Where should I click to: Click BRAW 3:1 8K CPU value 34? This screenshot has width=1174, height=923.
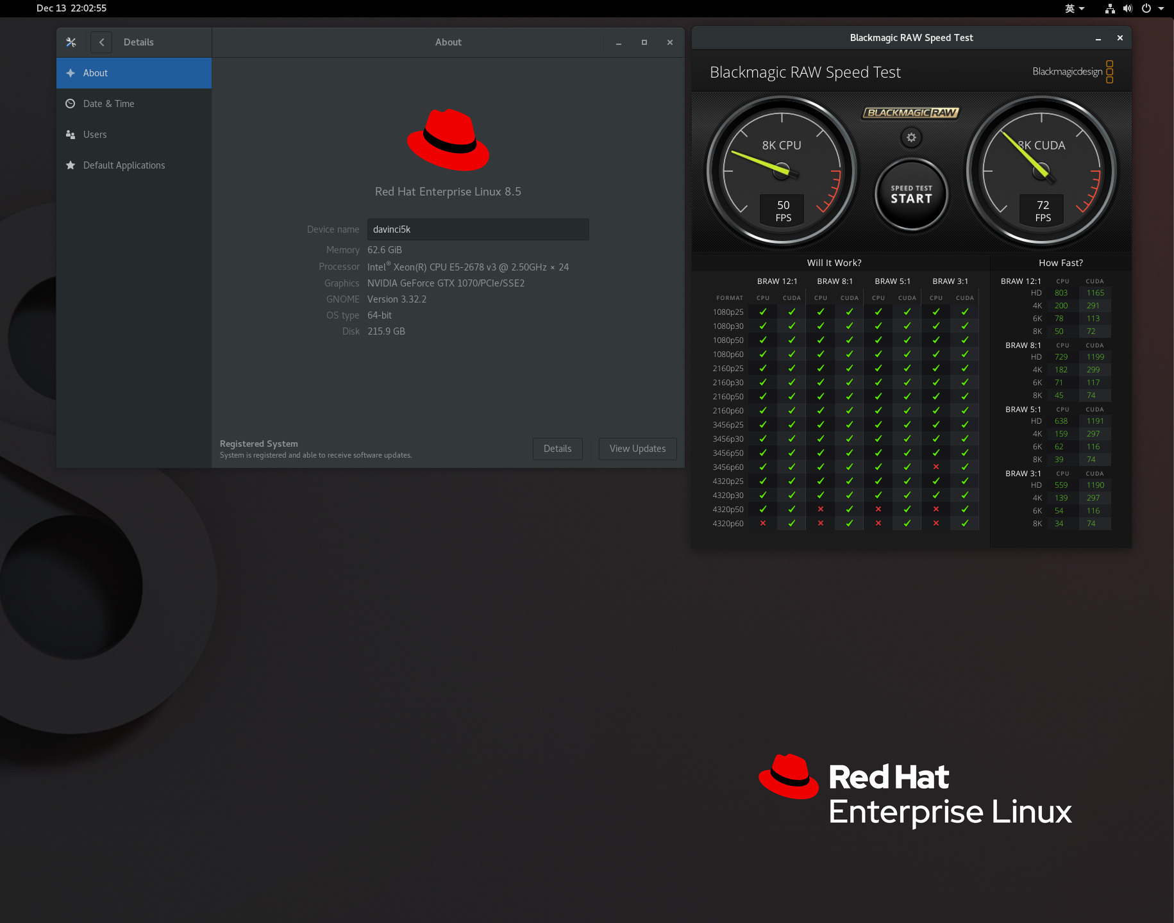coord(1059,524)
